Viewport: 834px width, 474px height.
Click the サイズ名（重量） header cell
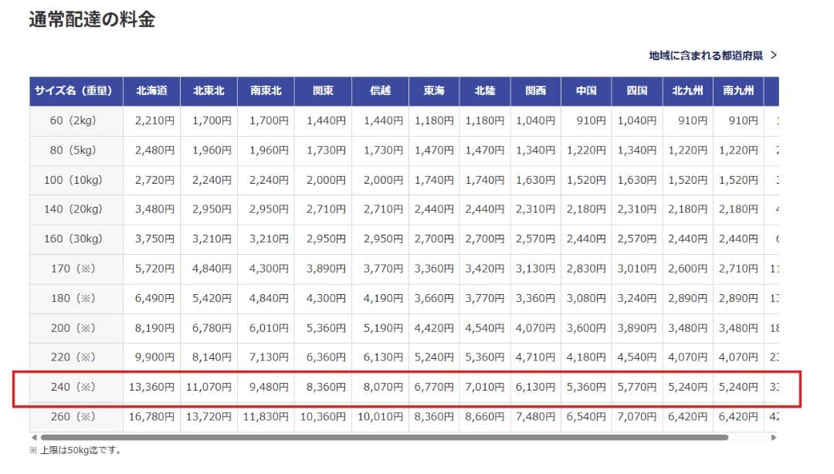(76, 91)
